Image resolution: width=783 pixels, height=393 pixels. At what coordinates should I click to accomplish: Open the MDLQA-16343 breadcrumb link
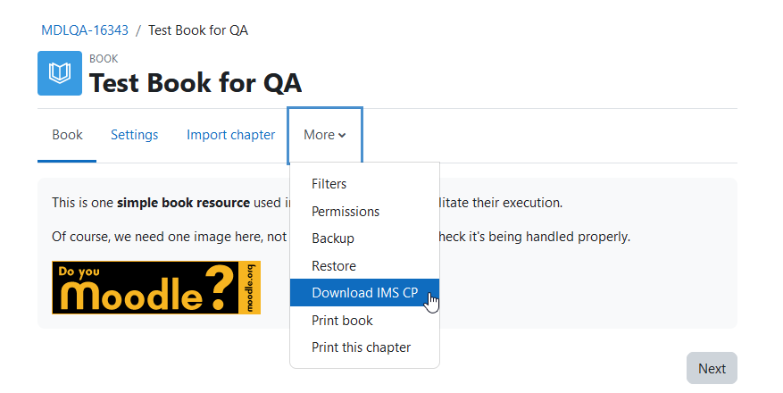[85, 30]
